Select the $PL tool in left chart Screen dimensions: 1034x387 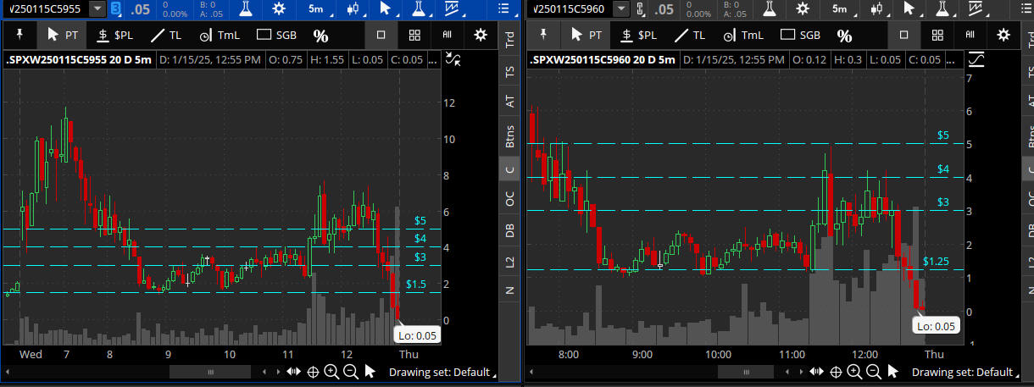click(x=114, y=36)
